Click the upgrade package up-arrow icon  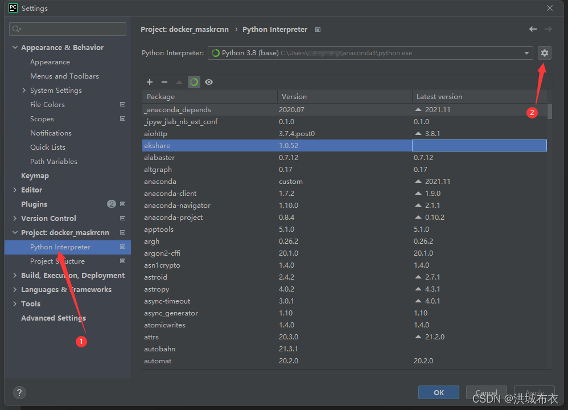point(179,82)
